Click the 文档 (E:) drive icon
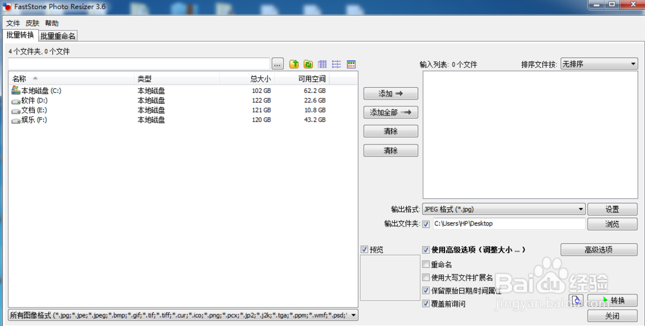Image resolution: width=645 pixels, height=326 pixels. click(15, 111)
